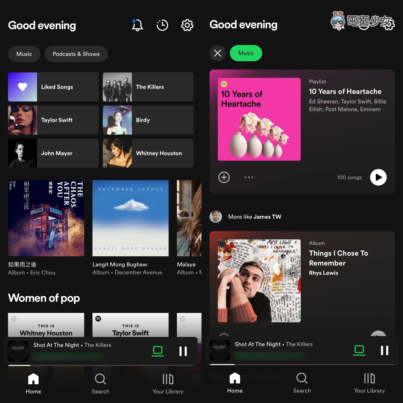Open notifications via the bell icon

[x=137, y=25]
